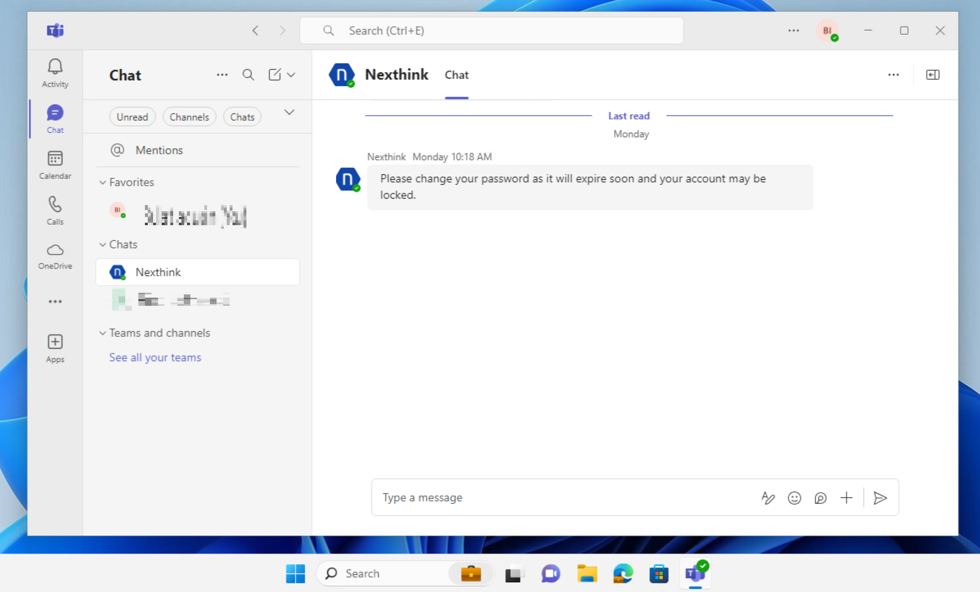980x592 pixels.
Task: Toggle the Channels filter chip
Action: (x=189, y=117)
